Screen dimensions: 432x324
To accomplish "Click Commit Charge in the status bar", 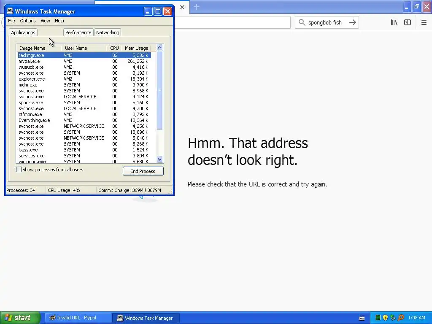I will (x=130, y=190).
